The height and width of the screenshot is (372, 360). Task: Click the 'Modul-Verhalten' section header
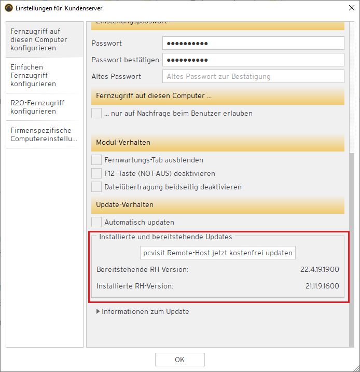tap(218, 142)
